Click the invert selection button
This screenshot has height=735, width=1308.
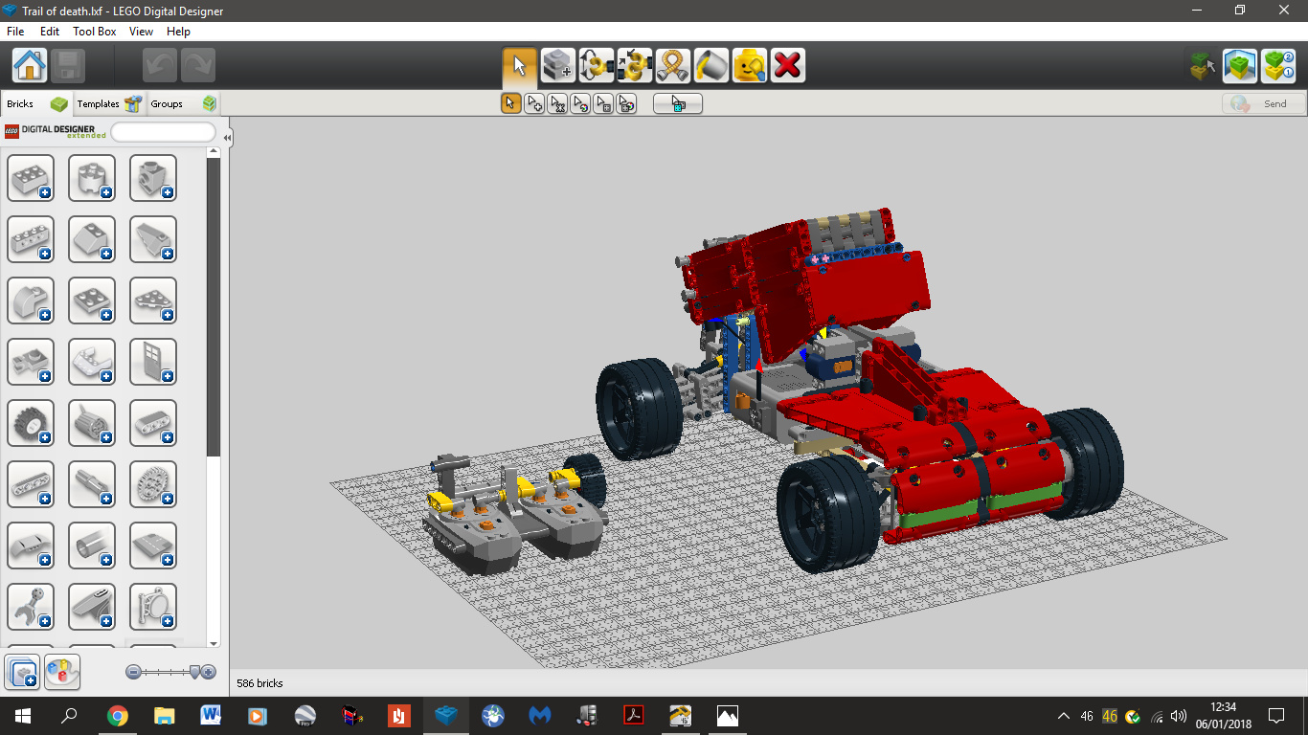coord(678,103)
